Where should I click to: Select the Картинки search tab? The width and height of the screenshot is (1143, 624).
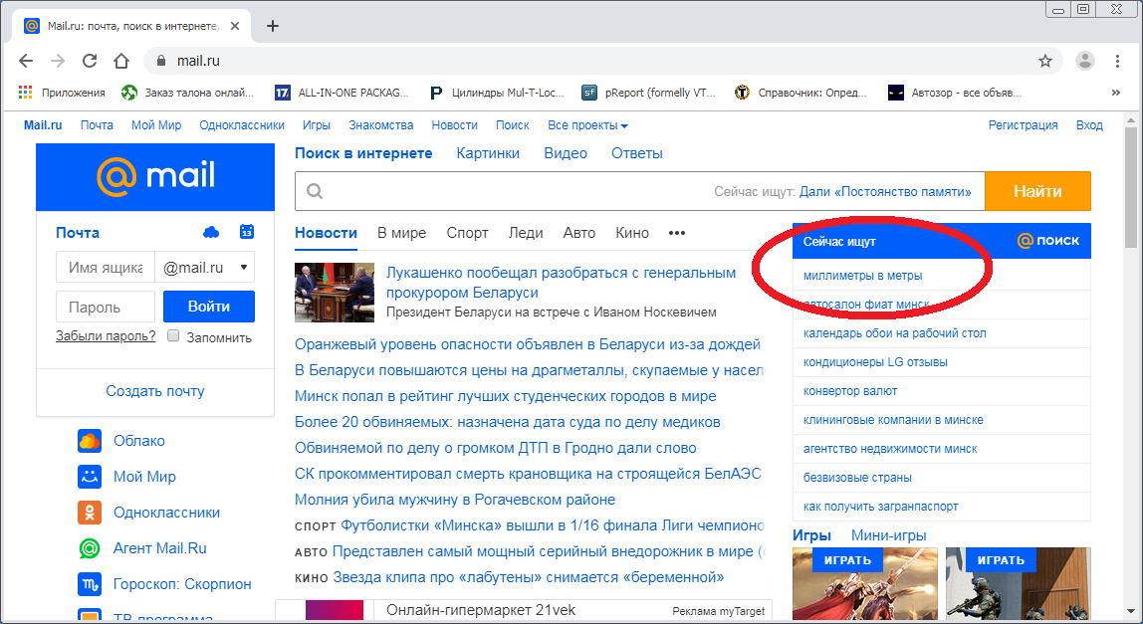(x=488, y=153)
